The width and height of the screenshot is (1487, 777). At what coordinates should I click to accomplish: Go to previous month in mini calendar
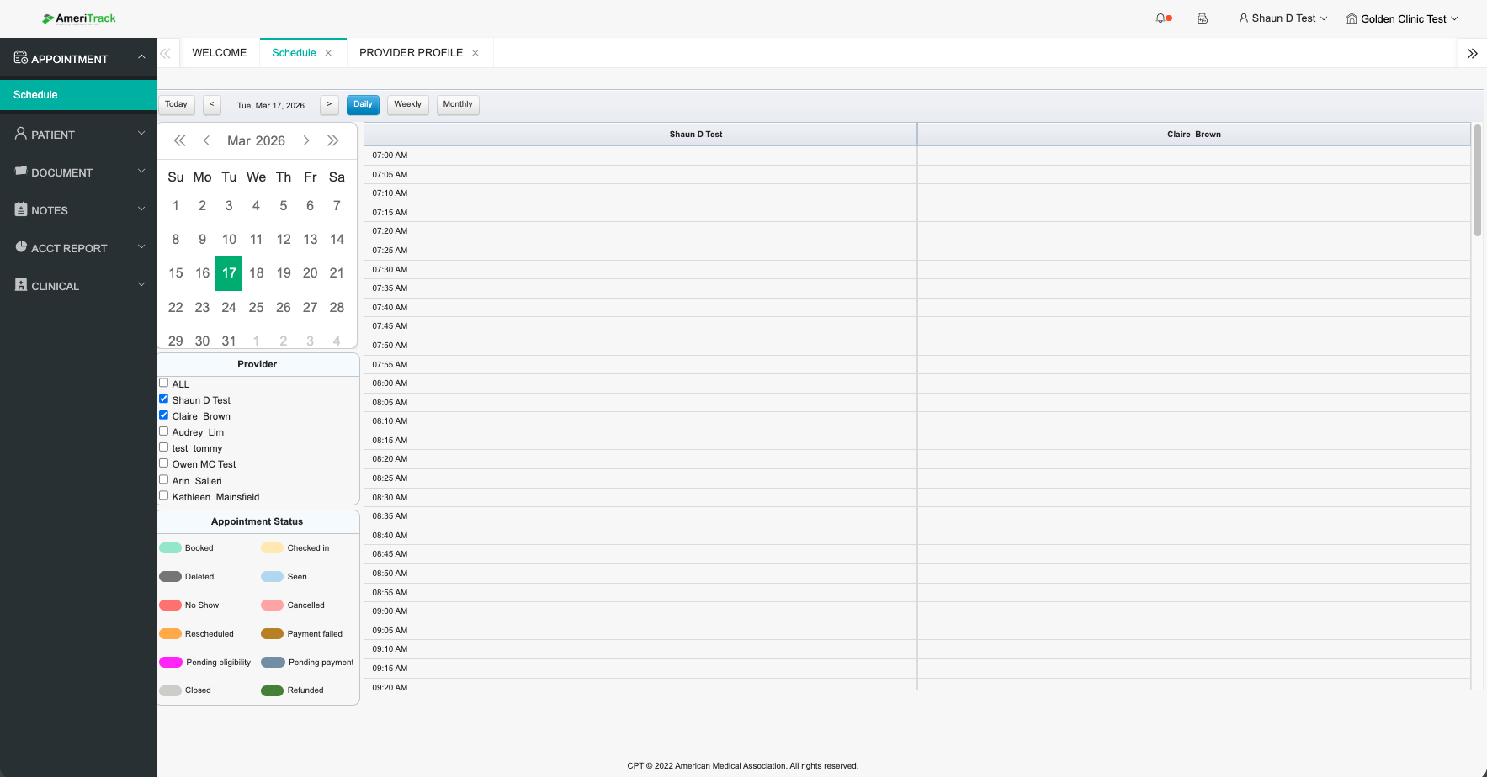(x=206, y=140)
